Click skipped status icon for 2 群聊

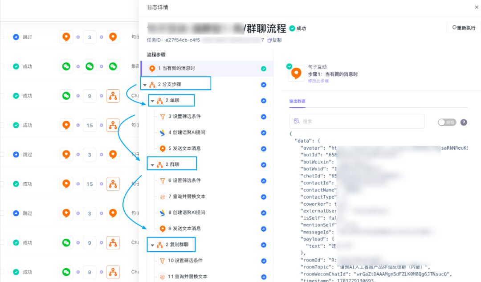(264, 165)
